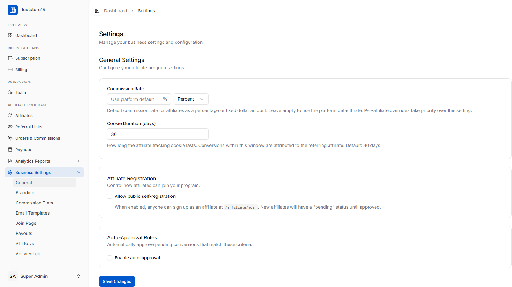Viewport: 512px width, 287px height.
Task: Tick Allow public self-registration checkbox
Action: tap(110, 196)
